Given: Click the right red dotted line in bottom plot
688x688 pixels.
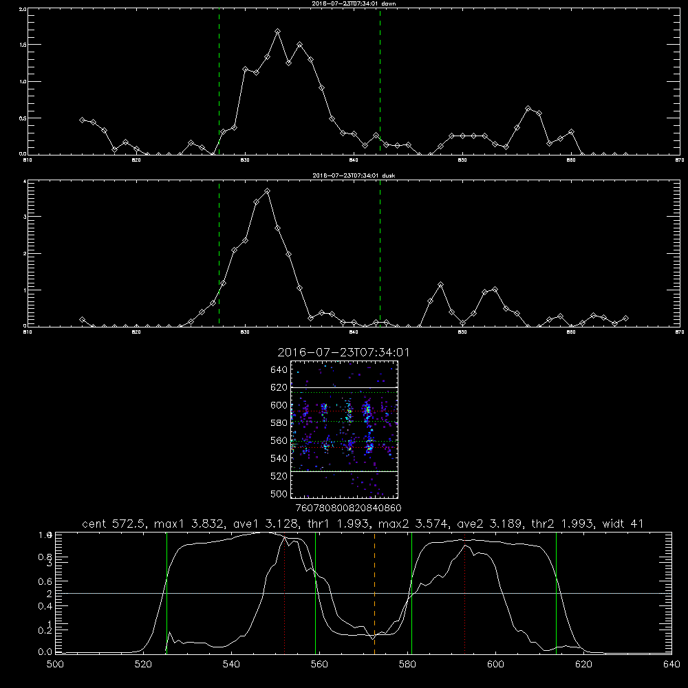Looking at the screenshot, I should click(x=464, y=593).
